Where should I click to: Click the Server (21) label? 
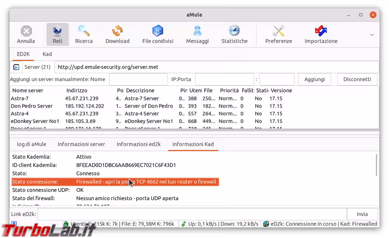pyautogui.click(x=38, y=67)
